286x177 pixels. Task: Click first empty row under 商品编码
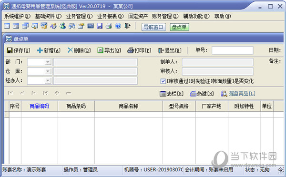pyautogui.click(x=40, y=115)
